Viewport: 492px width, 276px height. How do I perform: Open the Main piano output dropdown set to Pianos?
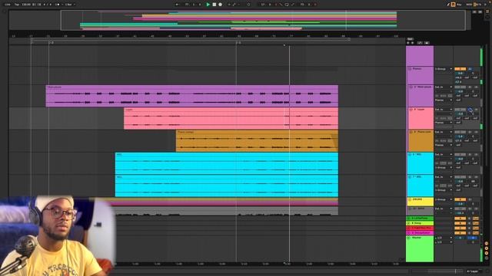coord(444,100)
